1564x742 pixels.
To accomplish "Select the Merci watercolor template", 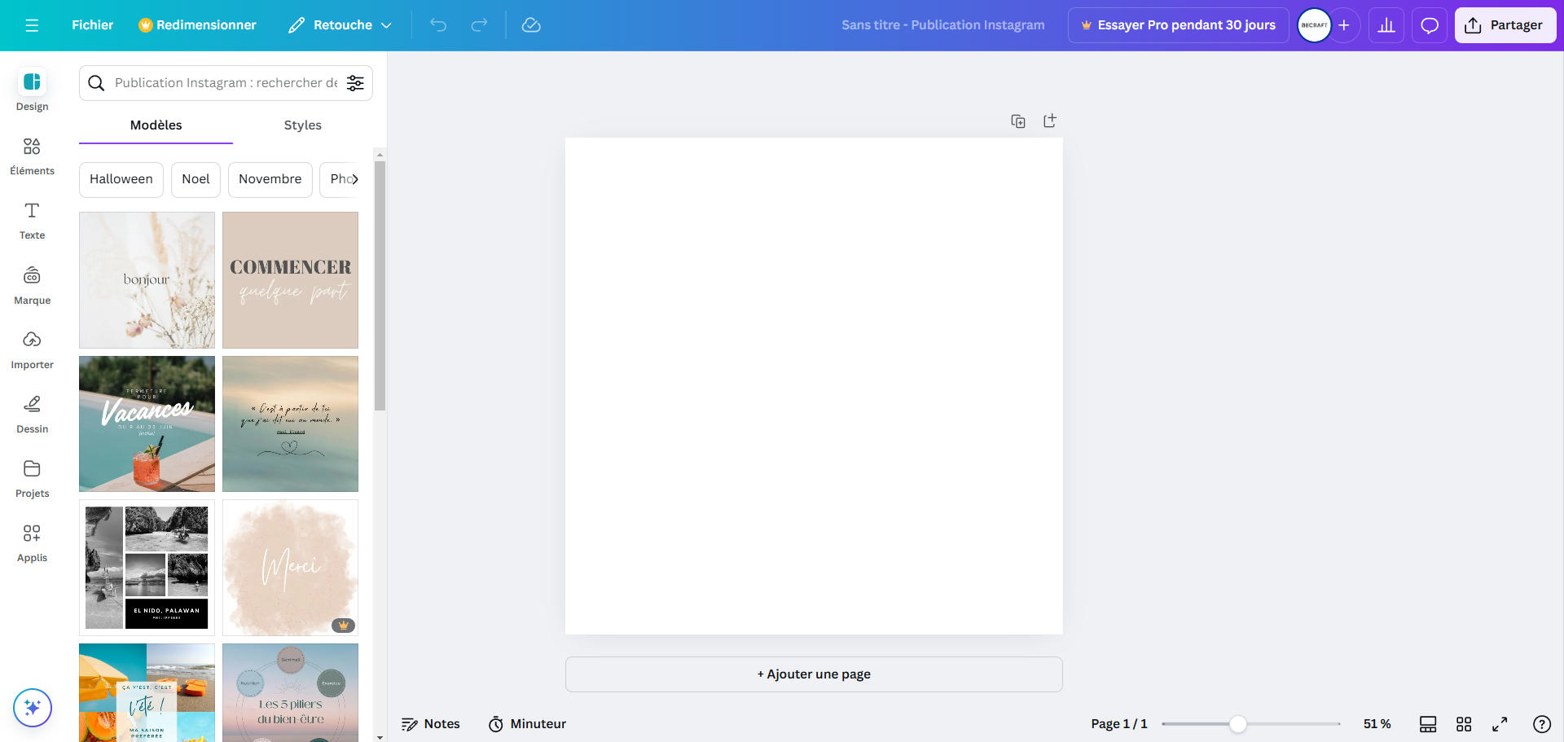I will (x=290, y=568).
